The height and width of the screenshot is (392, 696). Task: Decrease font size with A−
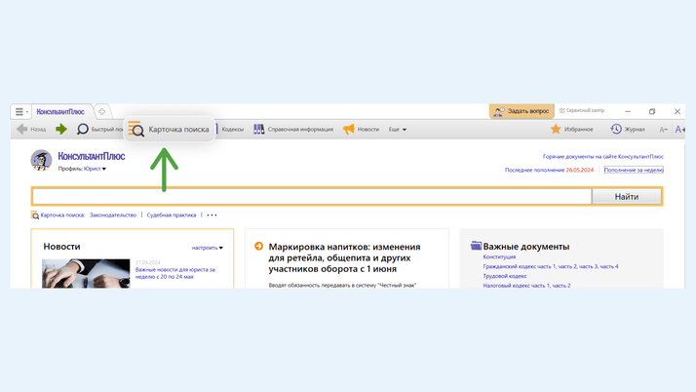[x=663, y=130]
